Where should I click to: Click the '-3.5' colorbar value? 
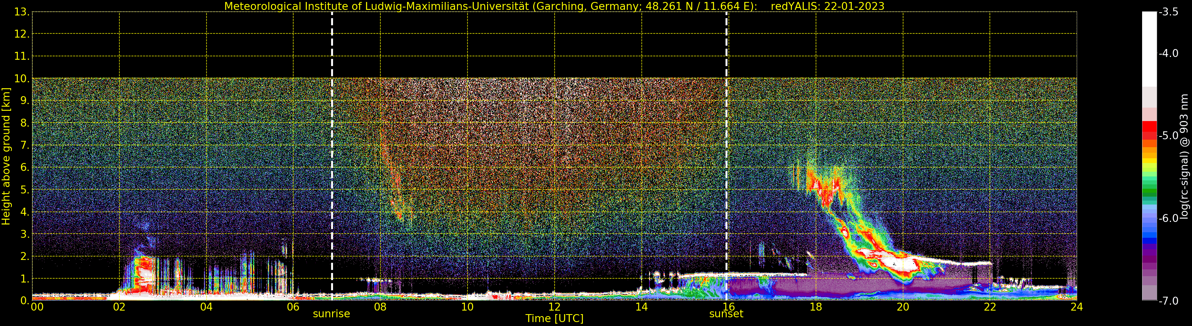pyautogui.click(x=1168, y=12)
